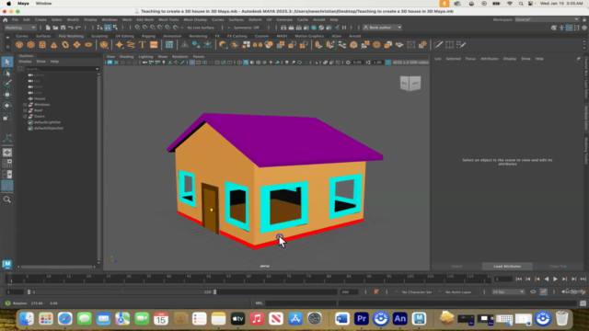Open the search magnifier icon in toolbox
The height and width of the screenshot is (331, 589).
click(7, 200)
